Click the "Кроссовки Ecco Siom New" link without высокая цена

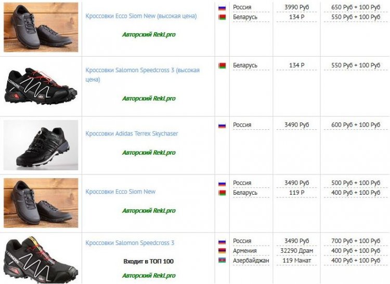click(x=121, y=192)
